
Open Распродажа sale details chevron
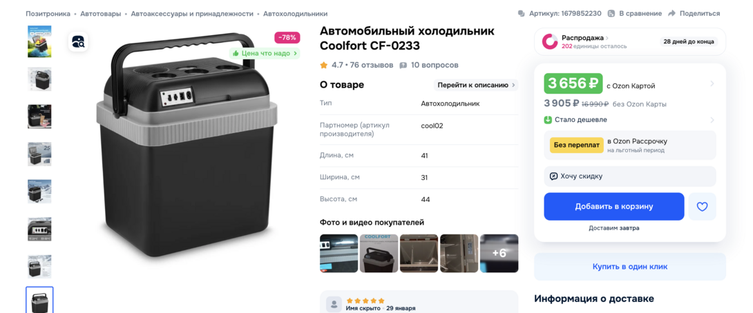click(x=607, y=37)
